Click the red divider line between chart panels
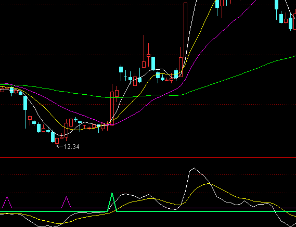296x227 pixels. (148, 157)
